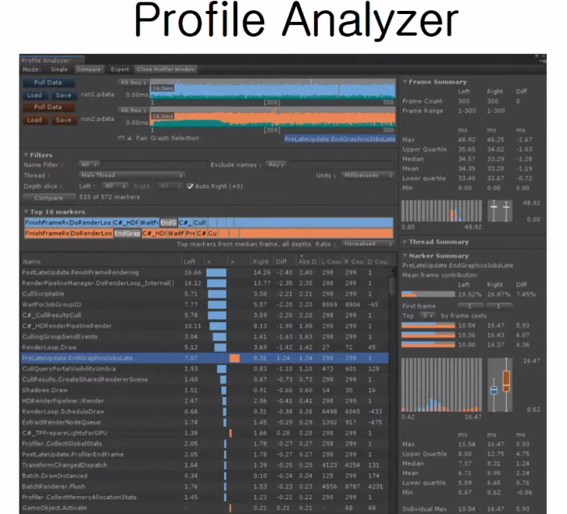Image resolution: width=567 pixels, height=514 pixels.
Task: Click the lock icon beside Pair Graph Selection
Action: (130, 138)
